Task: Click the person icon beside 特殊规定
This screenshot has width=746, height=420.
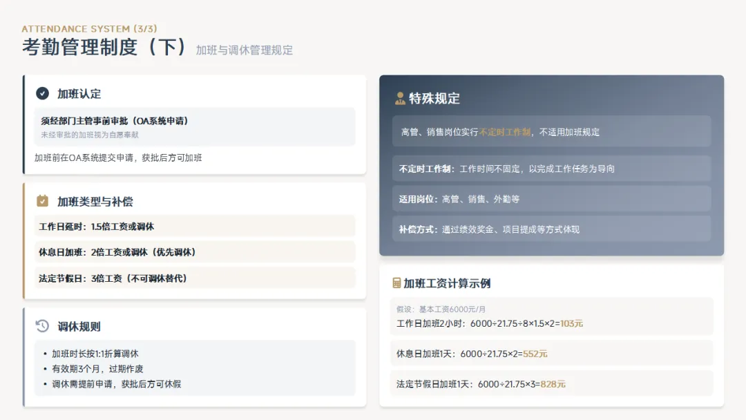Action: coord(400,99)
